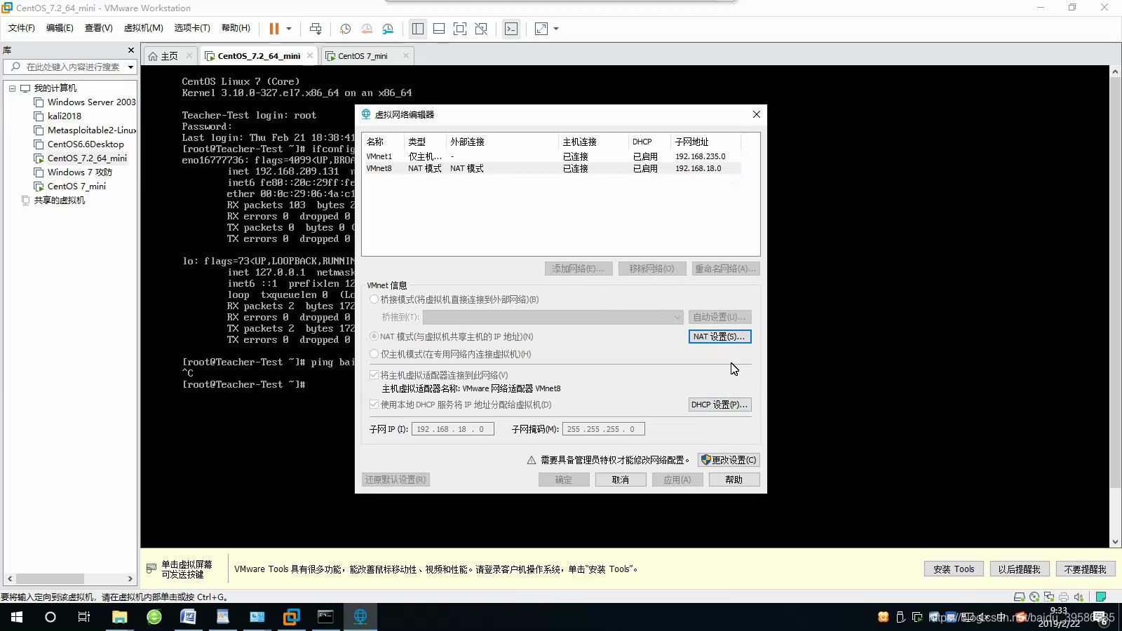Toggle 将主机虚拟适配器连接到此网络 checkbox
Image resolution: width=1122 pixels, height=631 pixels.
click(x=374, y=375)
